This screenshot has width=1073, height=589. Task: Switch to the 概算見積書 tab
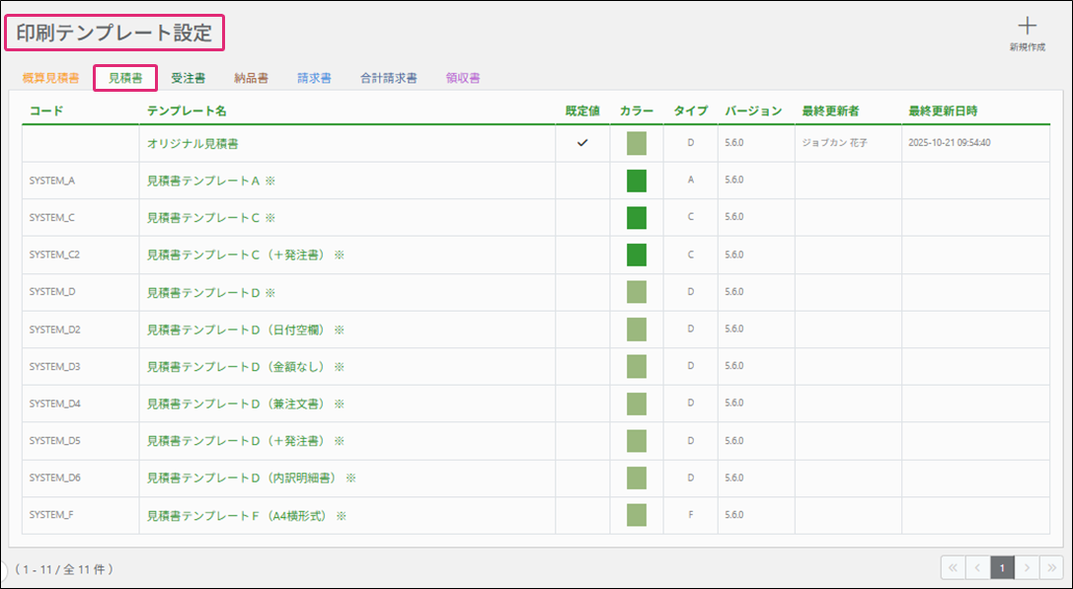tap(50, 78)
